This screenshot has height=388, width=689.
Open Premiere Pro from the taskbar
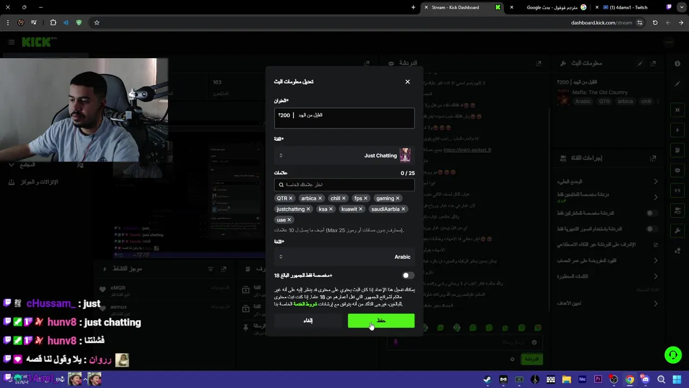click(598, 379)
